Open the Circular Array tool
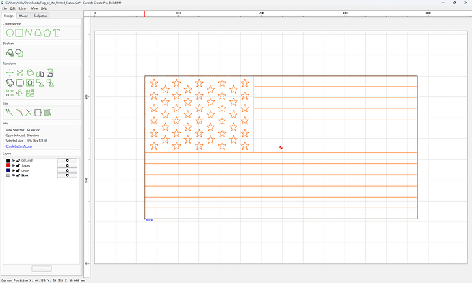Screen dimensions: 472x283 click(20, 93)
